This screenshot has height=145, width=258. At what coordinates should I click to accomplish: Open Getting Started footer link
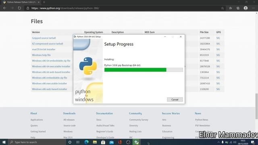pos(38,131)
